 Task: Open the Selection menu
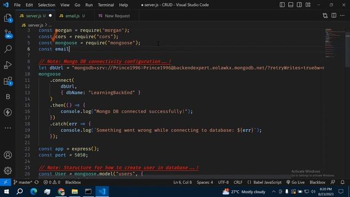tap(46, 5)
